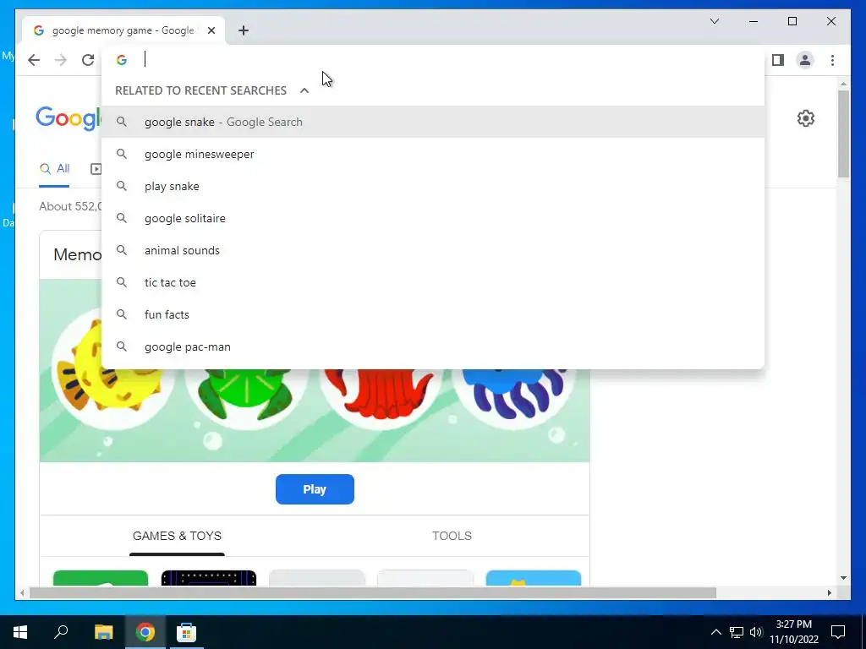The image size is (866, 649).
Task: Reload the current page
Action: click(88, 60)
